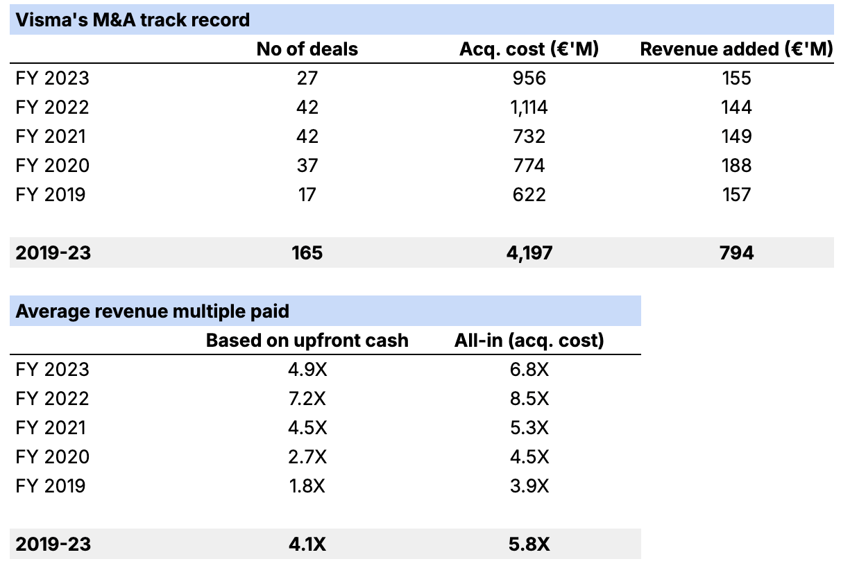Click the upfront multiple 4.9X
The width and height of the screenshot is (841, 566).
[307, 369]
